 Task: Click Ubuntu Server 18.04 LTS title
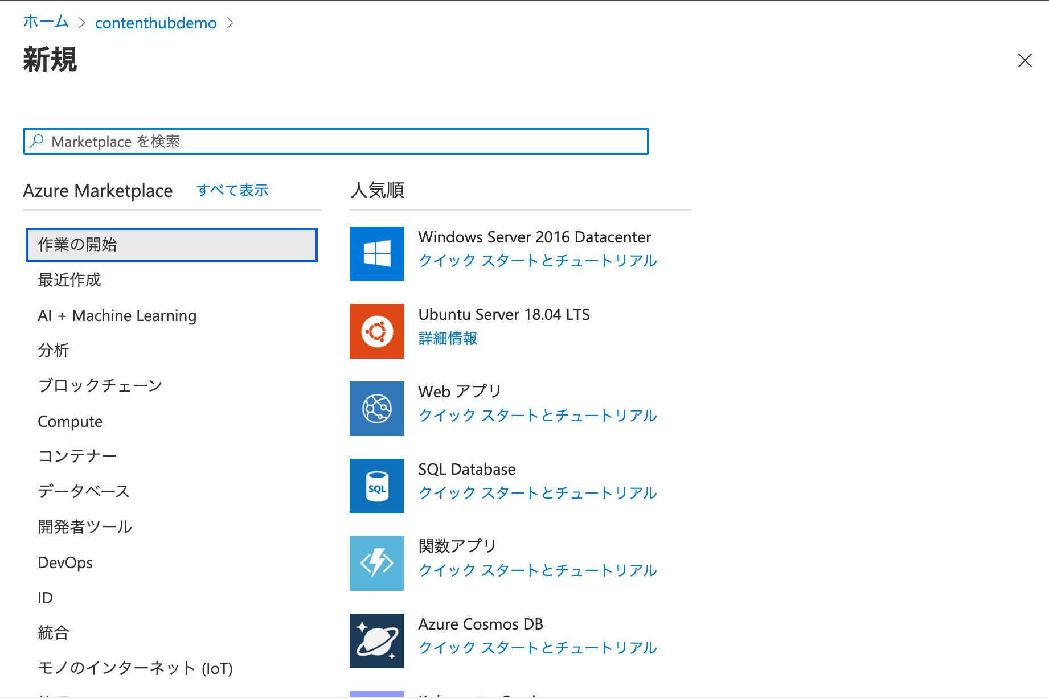click(x=504, y=314)
